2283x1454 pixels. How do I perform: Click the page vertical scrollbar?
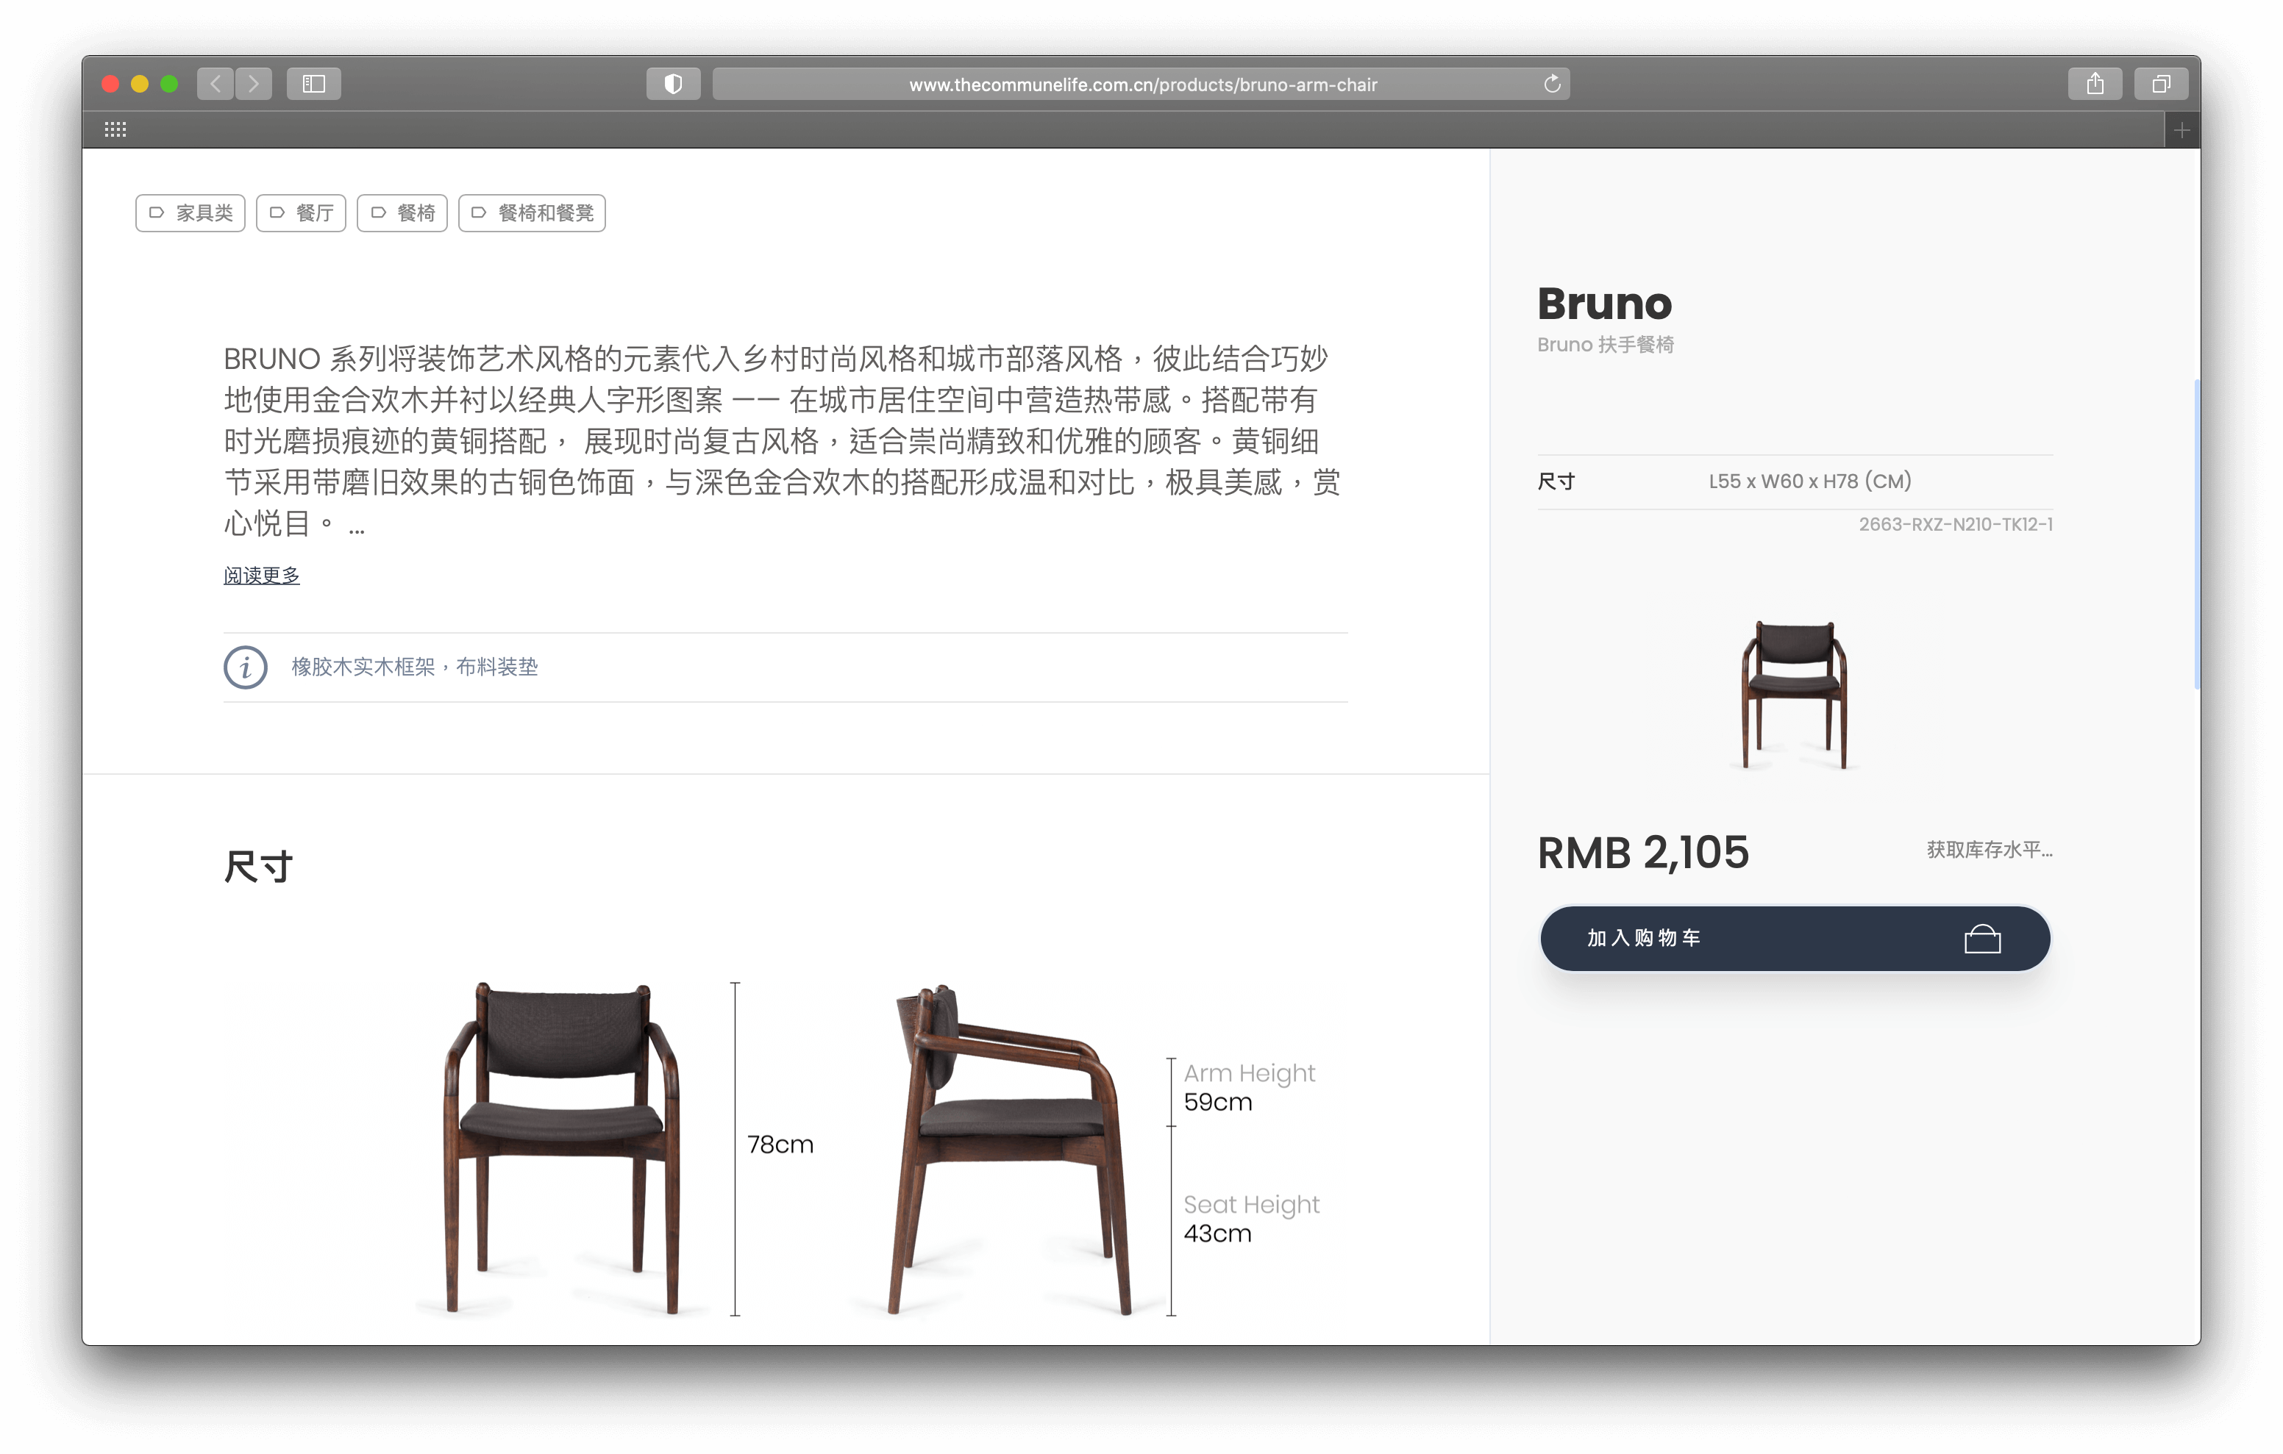tap(2195, 534)
